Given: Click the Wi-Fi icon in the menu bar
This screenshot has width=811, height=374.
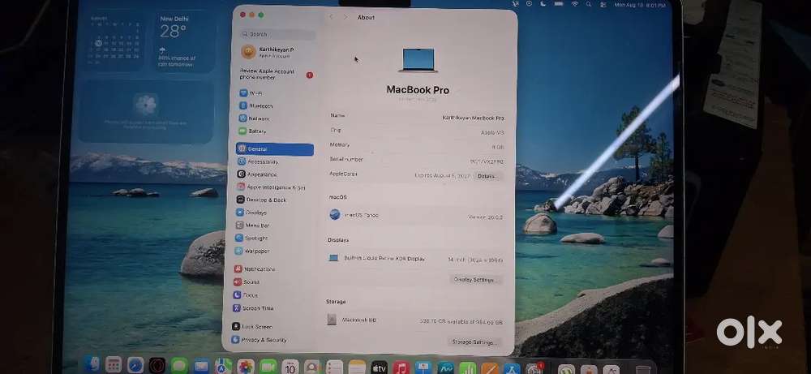Looking at the screenshot, I should (x=575, y=4).
